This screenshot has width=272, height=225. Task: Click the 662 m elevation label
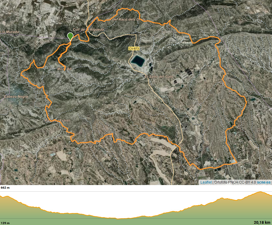5,188
